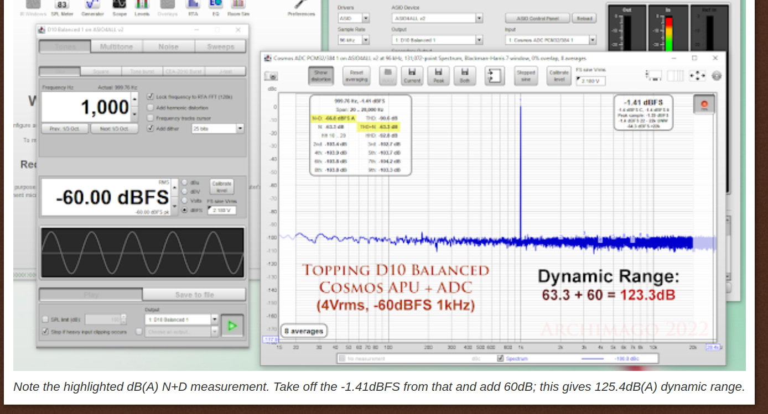Viewport: 768px width, 414px height.
Task: Click the import arrows icon in RTA toolbar
Action: (495, 76)
